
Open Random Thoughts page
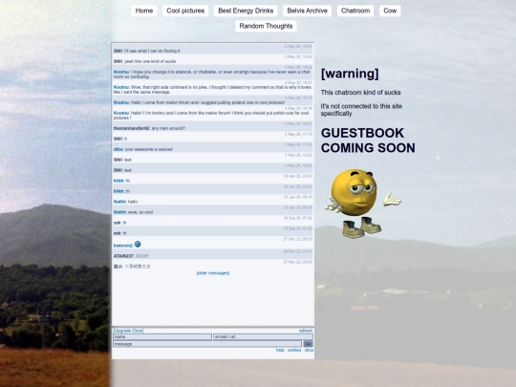tap(266, 26)
